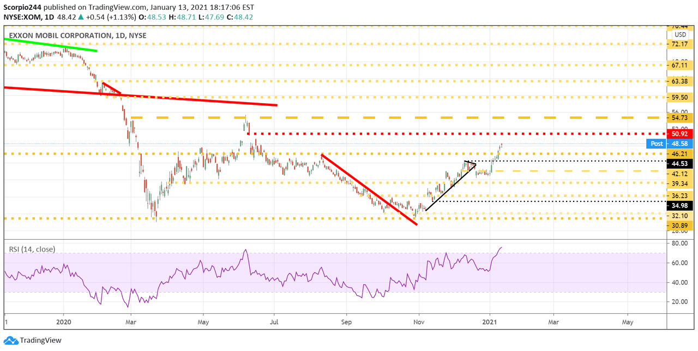Click the 2020 time axis label
698x351 pixels.
click(63, 322)
